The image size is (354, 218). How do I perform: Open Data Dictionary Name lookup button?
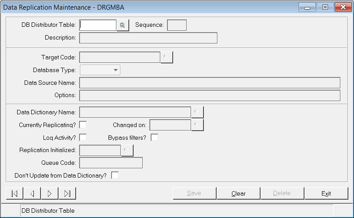197,112
